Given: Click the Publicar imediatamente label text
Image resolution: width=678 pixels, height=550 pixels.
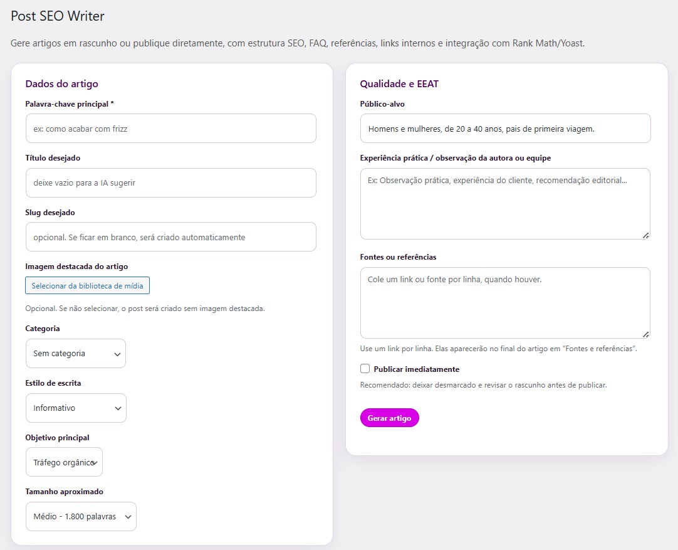Looking at the screenshot, I should point(417,369).
